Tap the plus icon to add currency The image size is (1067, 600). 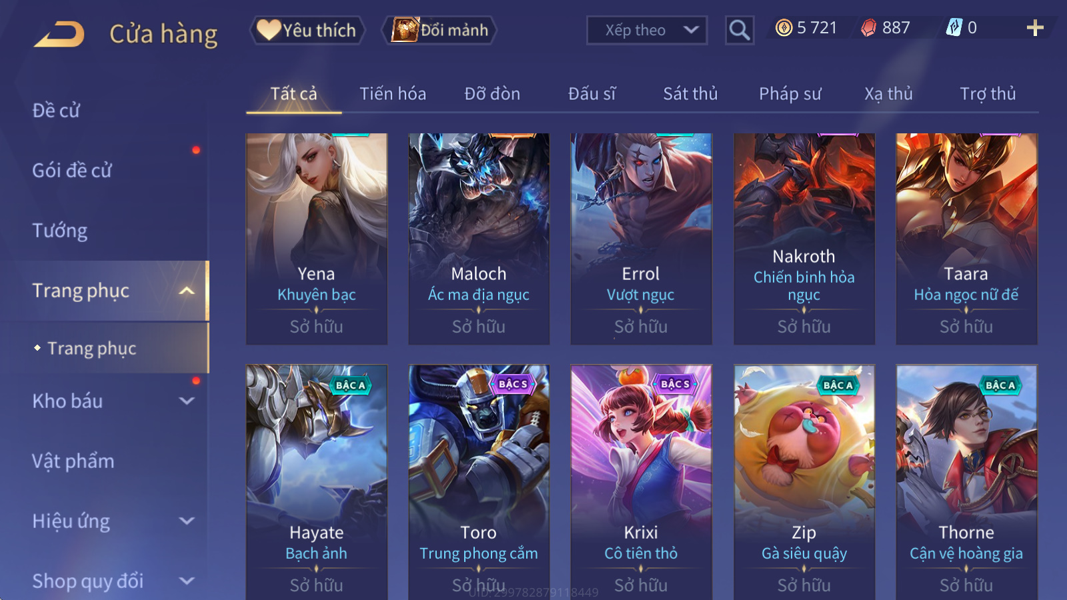1035,28
